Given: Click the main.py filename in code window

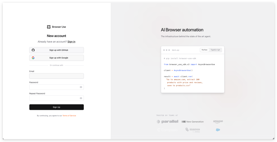Looking at the screenshot, I should coord(176,50).
